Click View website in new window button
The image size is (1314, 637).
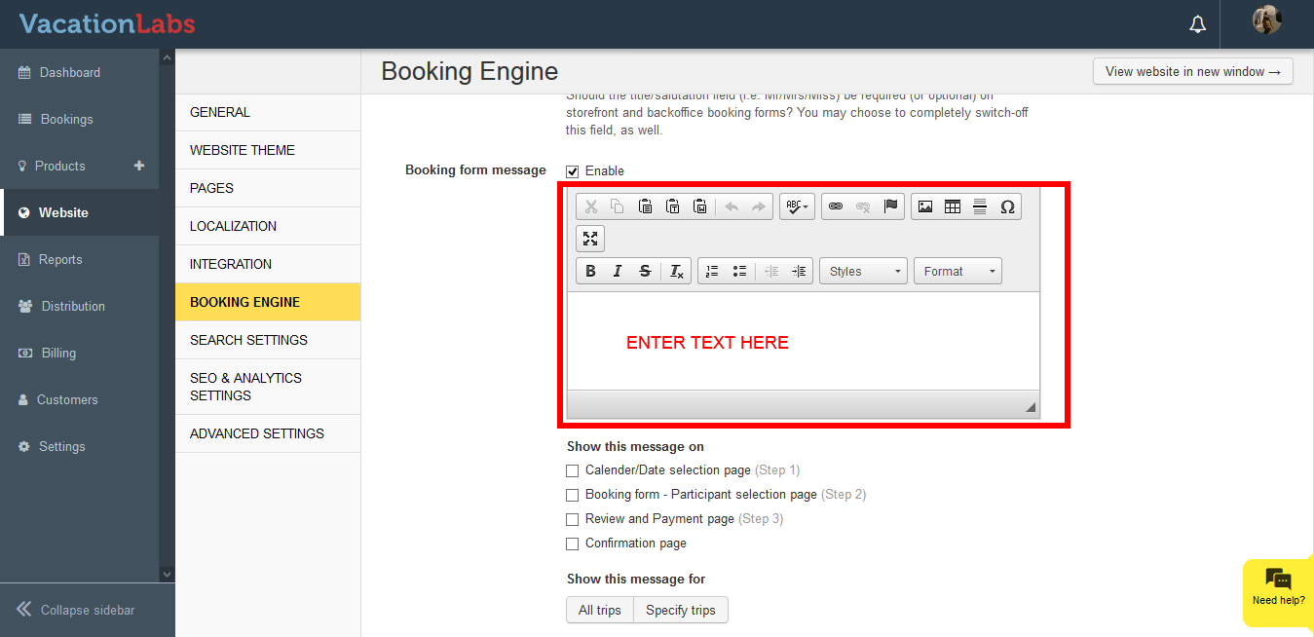point(1192,71)
